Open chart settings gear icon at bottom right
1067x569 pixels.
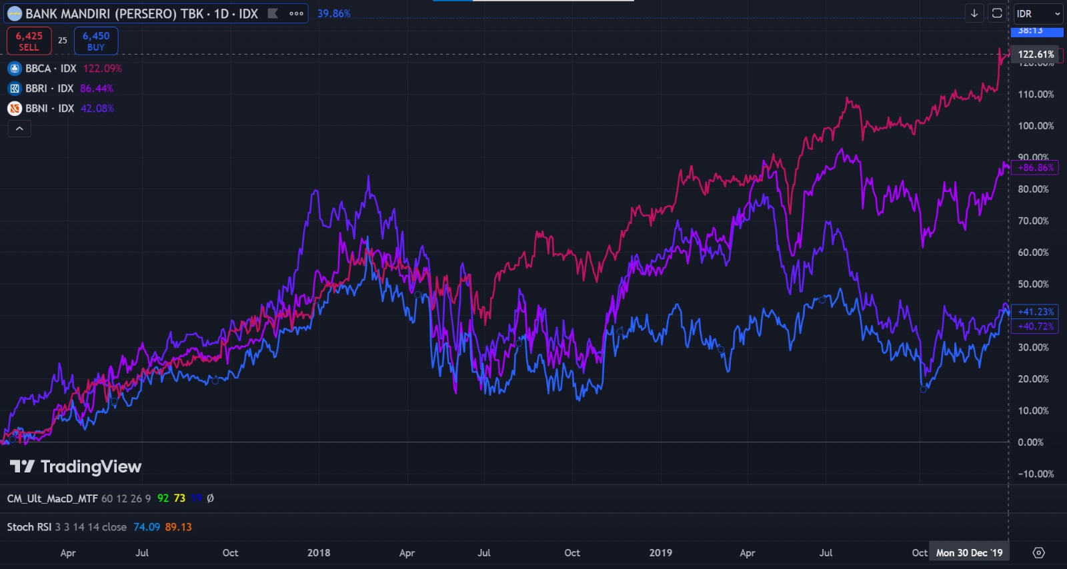click(x=1038, y=552)
